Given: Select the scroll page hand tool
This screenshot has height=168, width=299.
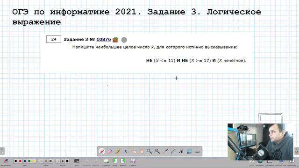Looking at the screenshot, I should pyautogui.click(x=142, y=151).
